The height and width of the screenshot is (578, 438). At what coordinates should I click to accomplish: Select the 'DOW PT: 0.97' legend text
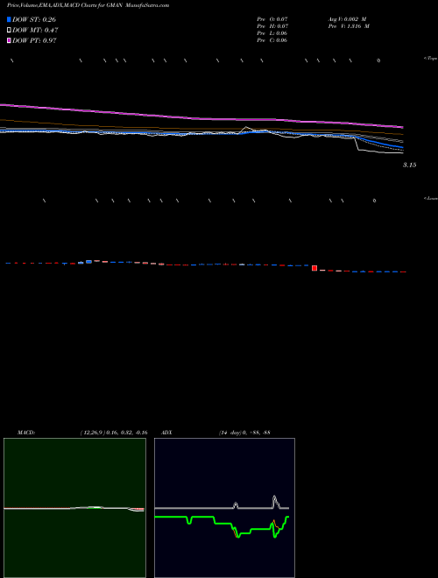coord(34,41)
